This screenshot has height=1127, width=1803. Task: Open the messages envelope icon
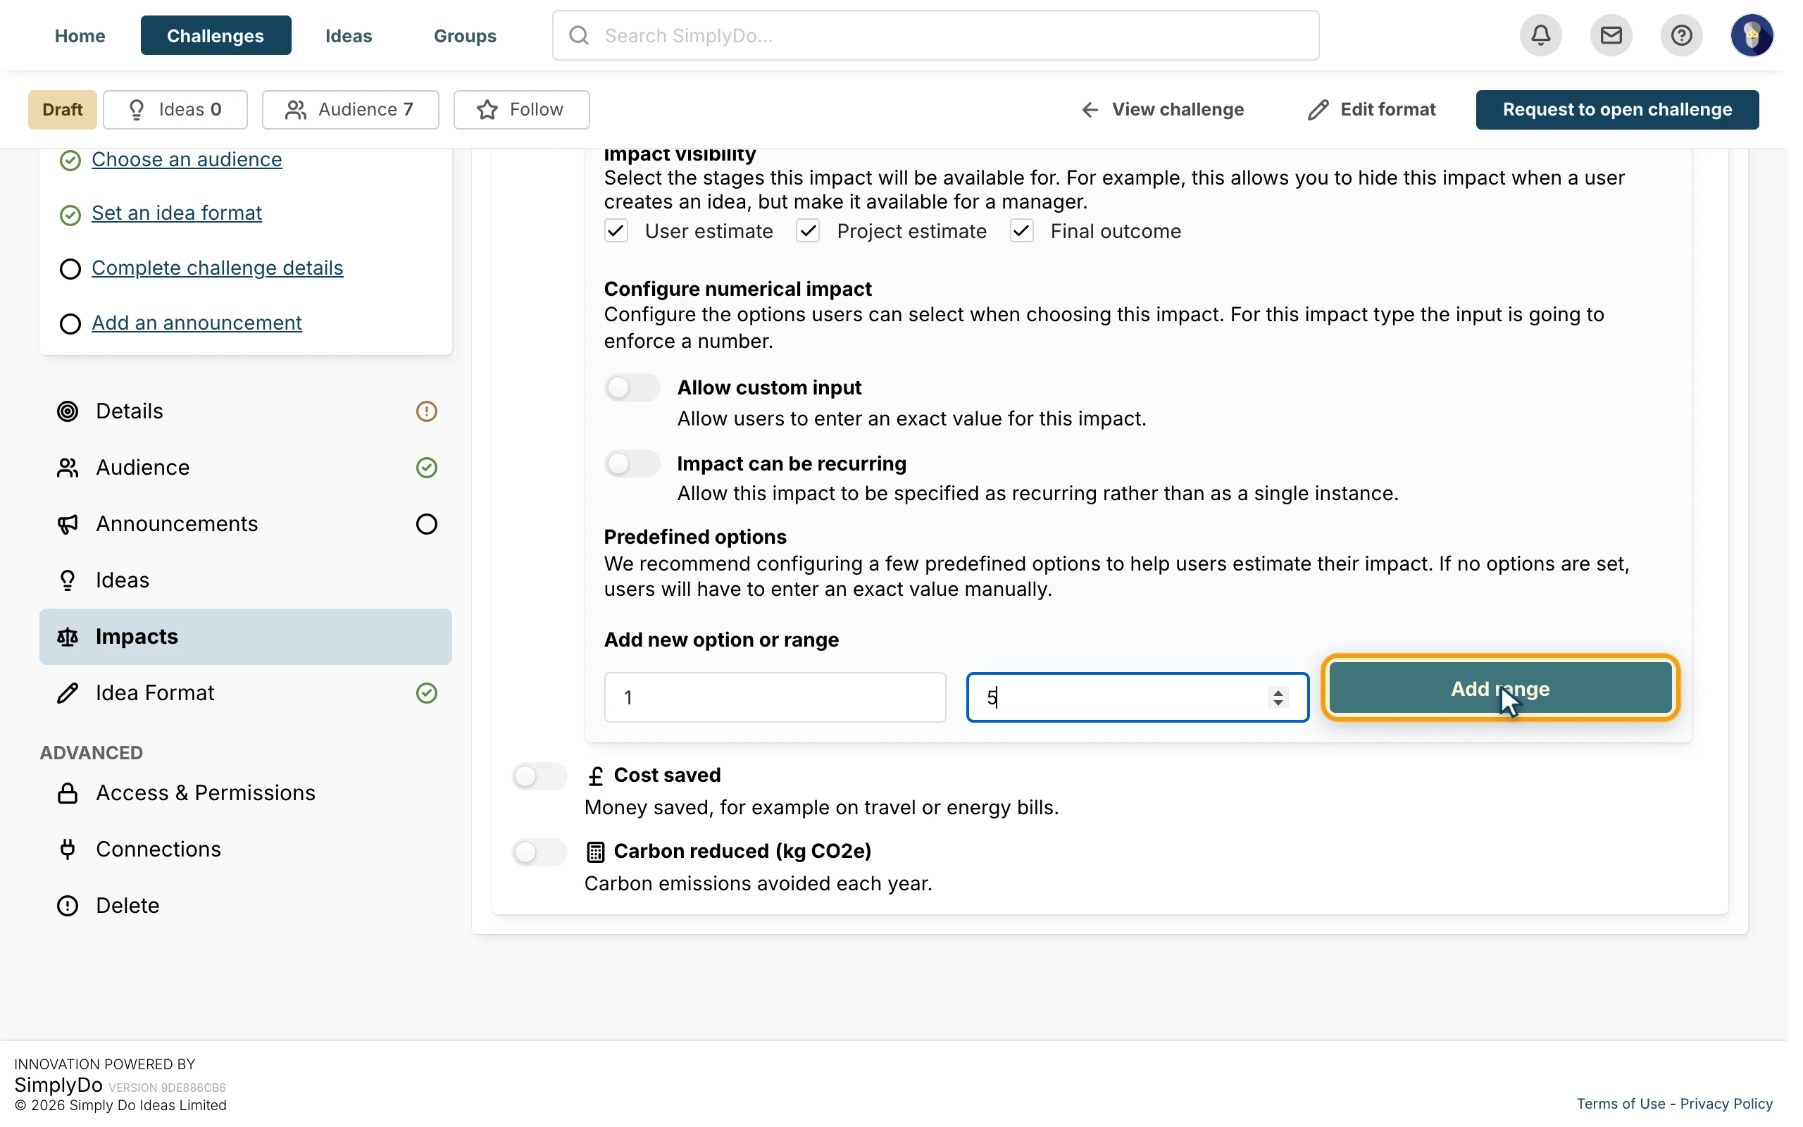pos(1611,35)
